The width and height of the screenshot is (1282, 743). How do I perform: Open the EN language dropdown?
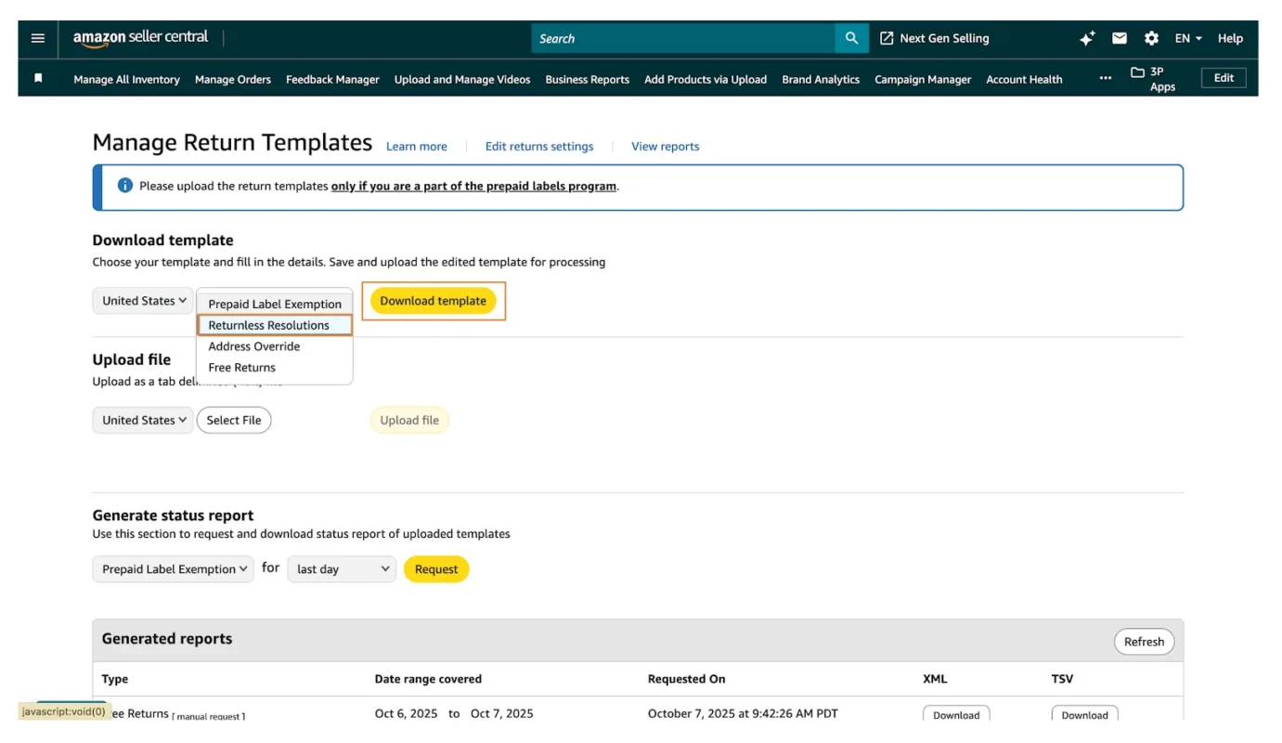pyautogui.click(x=1187, y=38)
